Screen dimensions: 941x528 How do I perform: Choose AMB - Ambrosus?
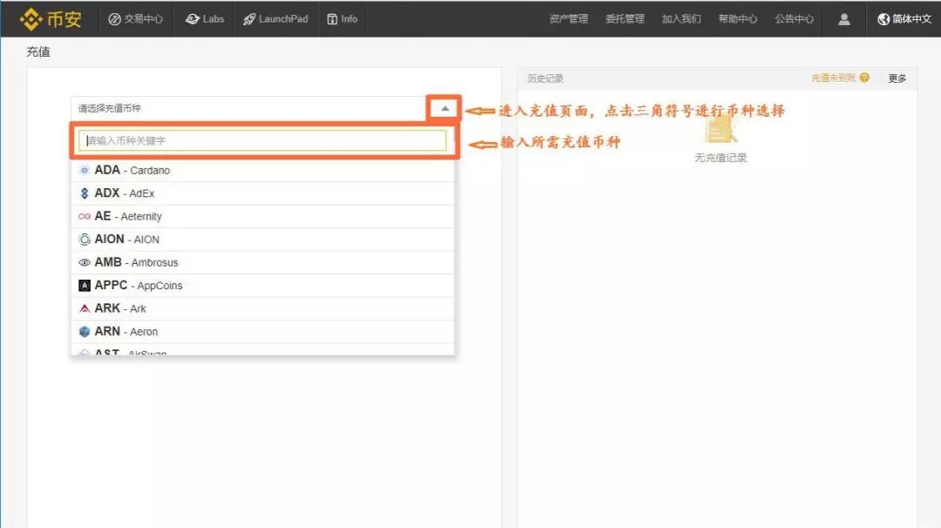tap(262, 262)
